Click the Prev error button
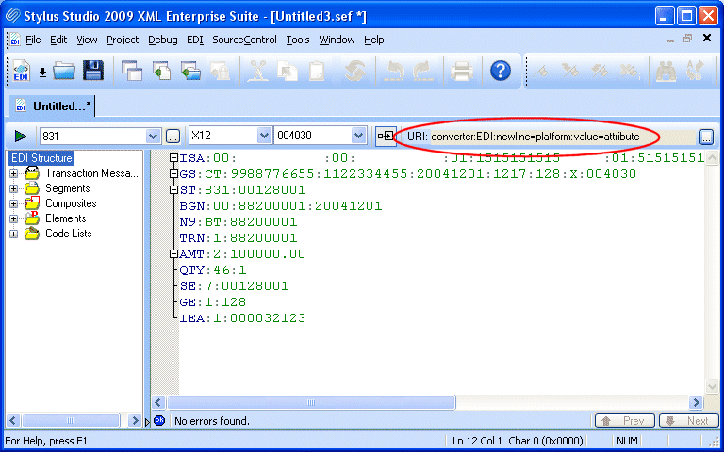The width and height of the screenshot is (724, 452). [625, 421]
